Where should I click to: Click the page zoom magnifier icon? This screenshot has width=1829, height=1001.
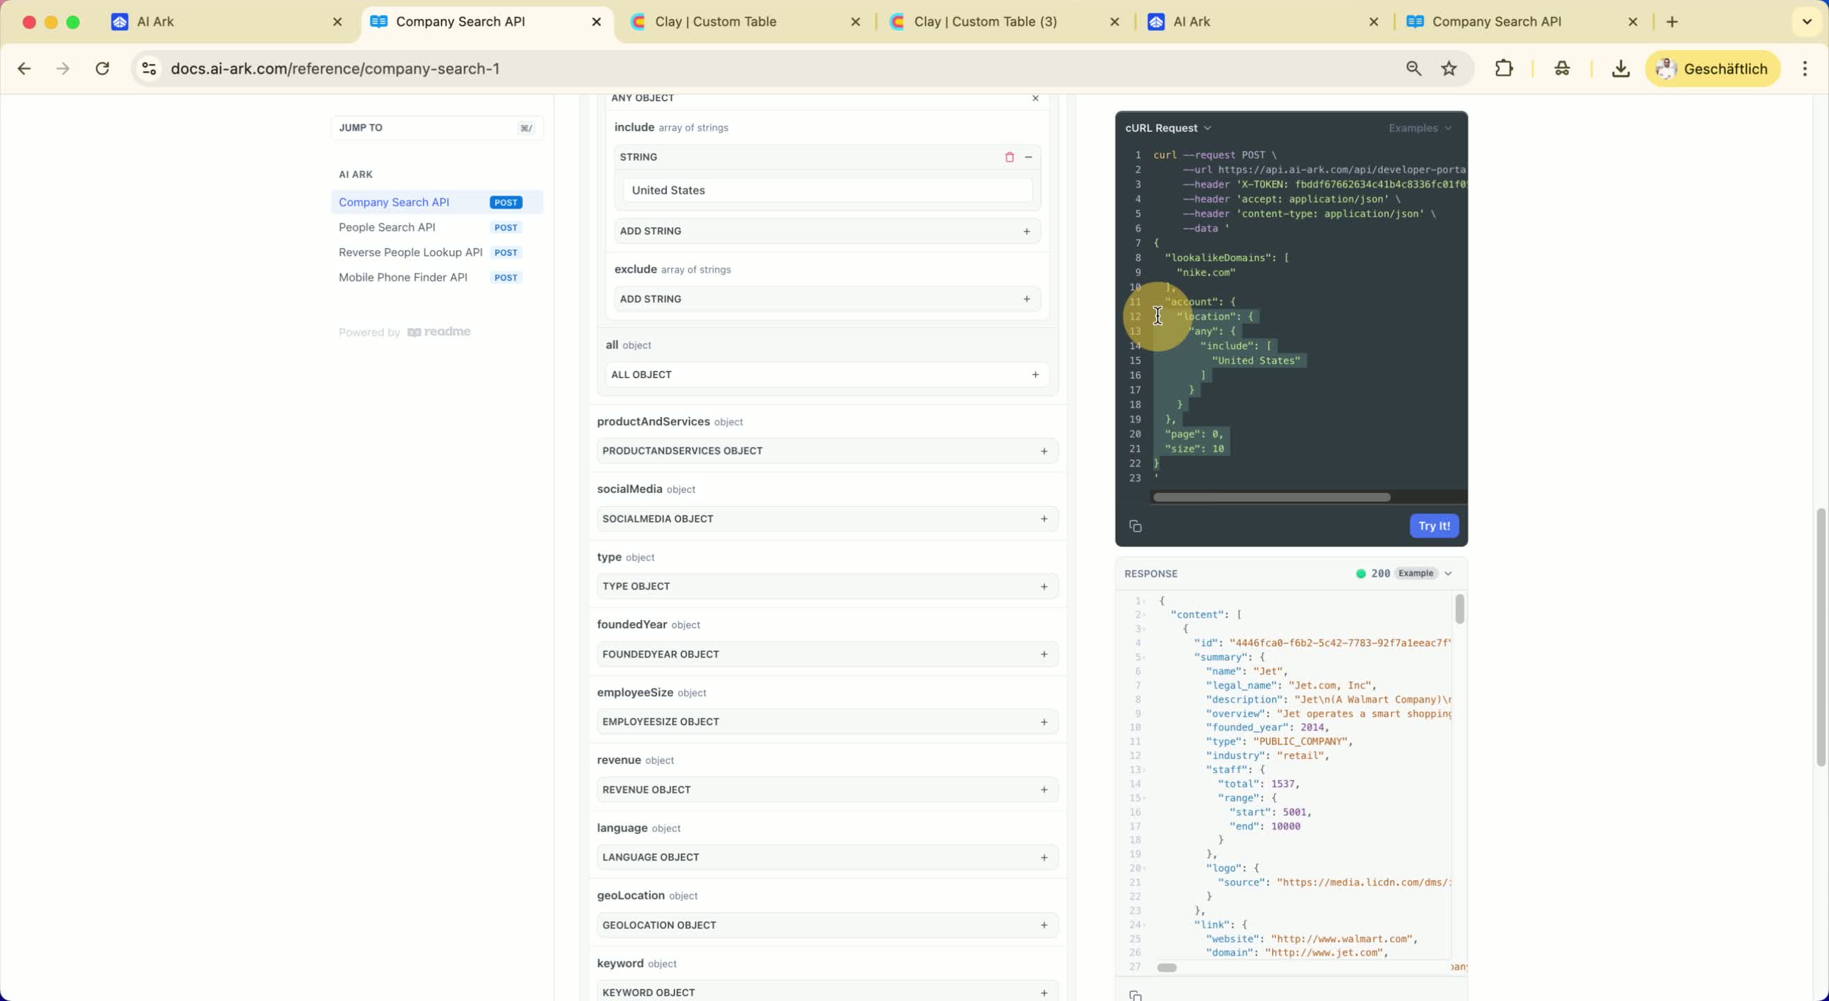[x=1414, y=69]
